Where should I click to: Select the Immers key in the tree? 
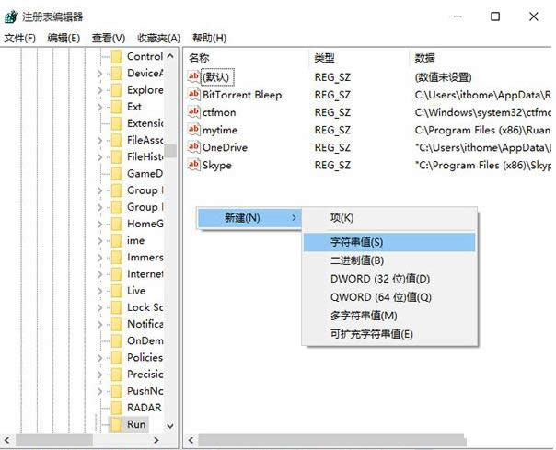145,258
